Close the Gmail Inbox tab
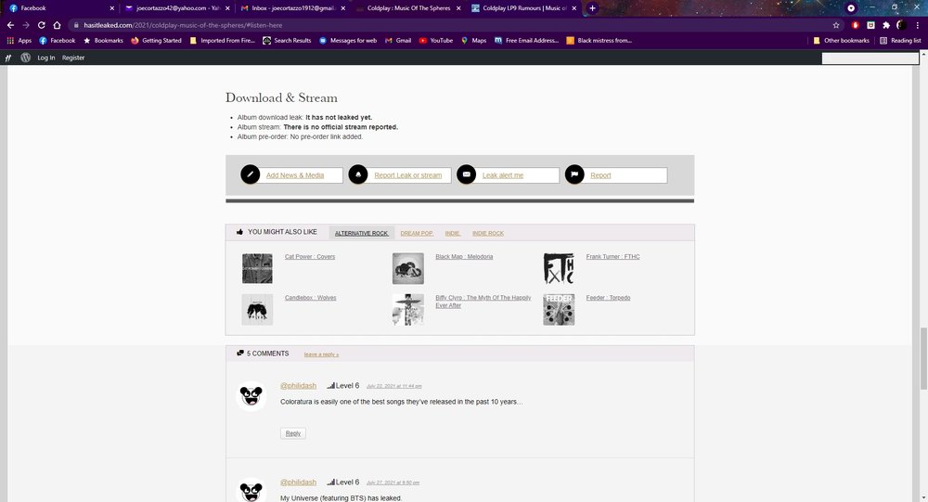This screenshot has width=928, height=502. pyautogui.click(x=342, y=8)
